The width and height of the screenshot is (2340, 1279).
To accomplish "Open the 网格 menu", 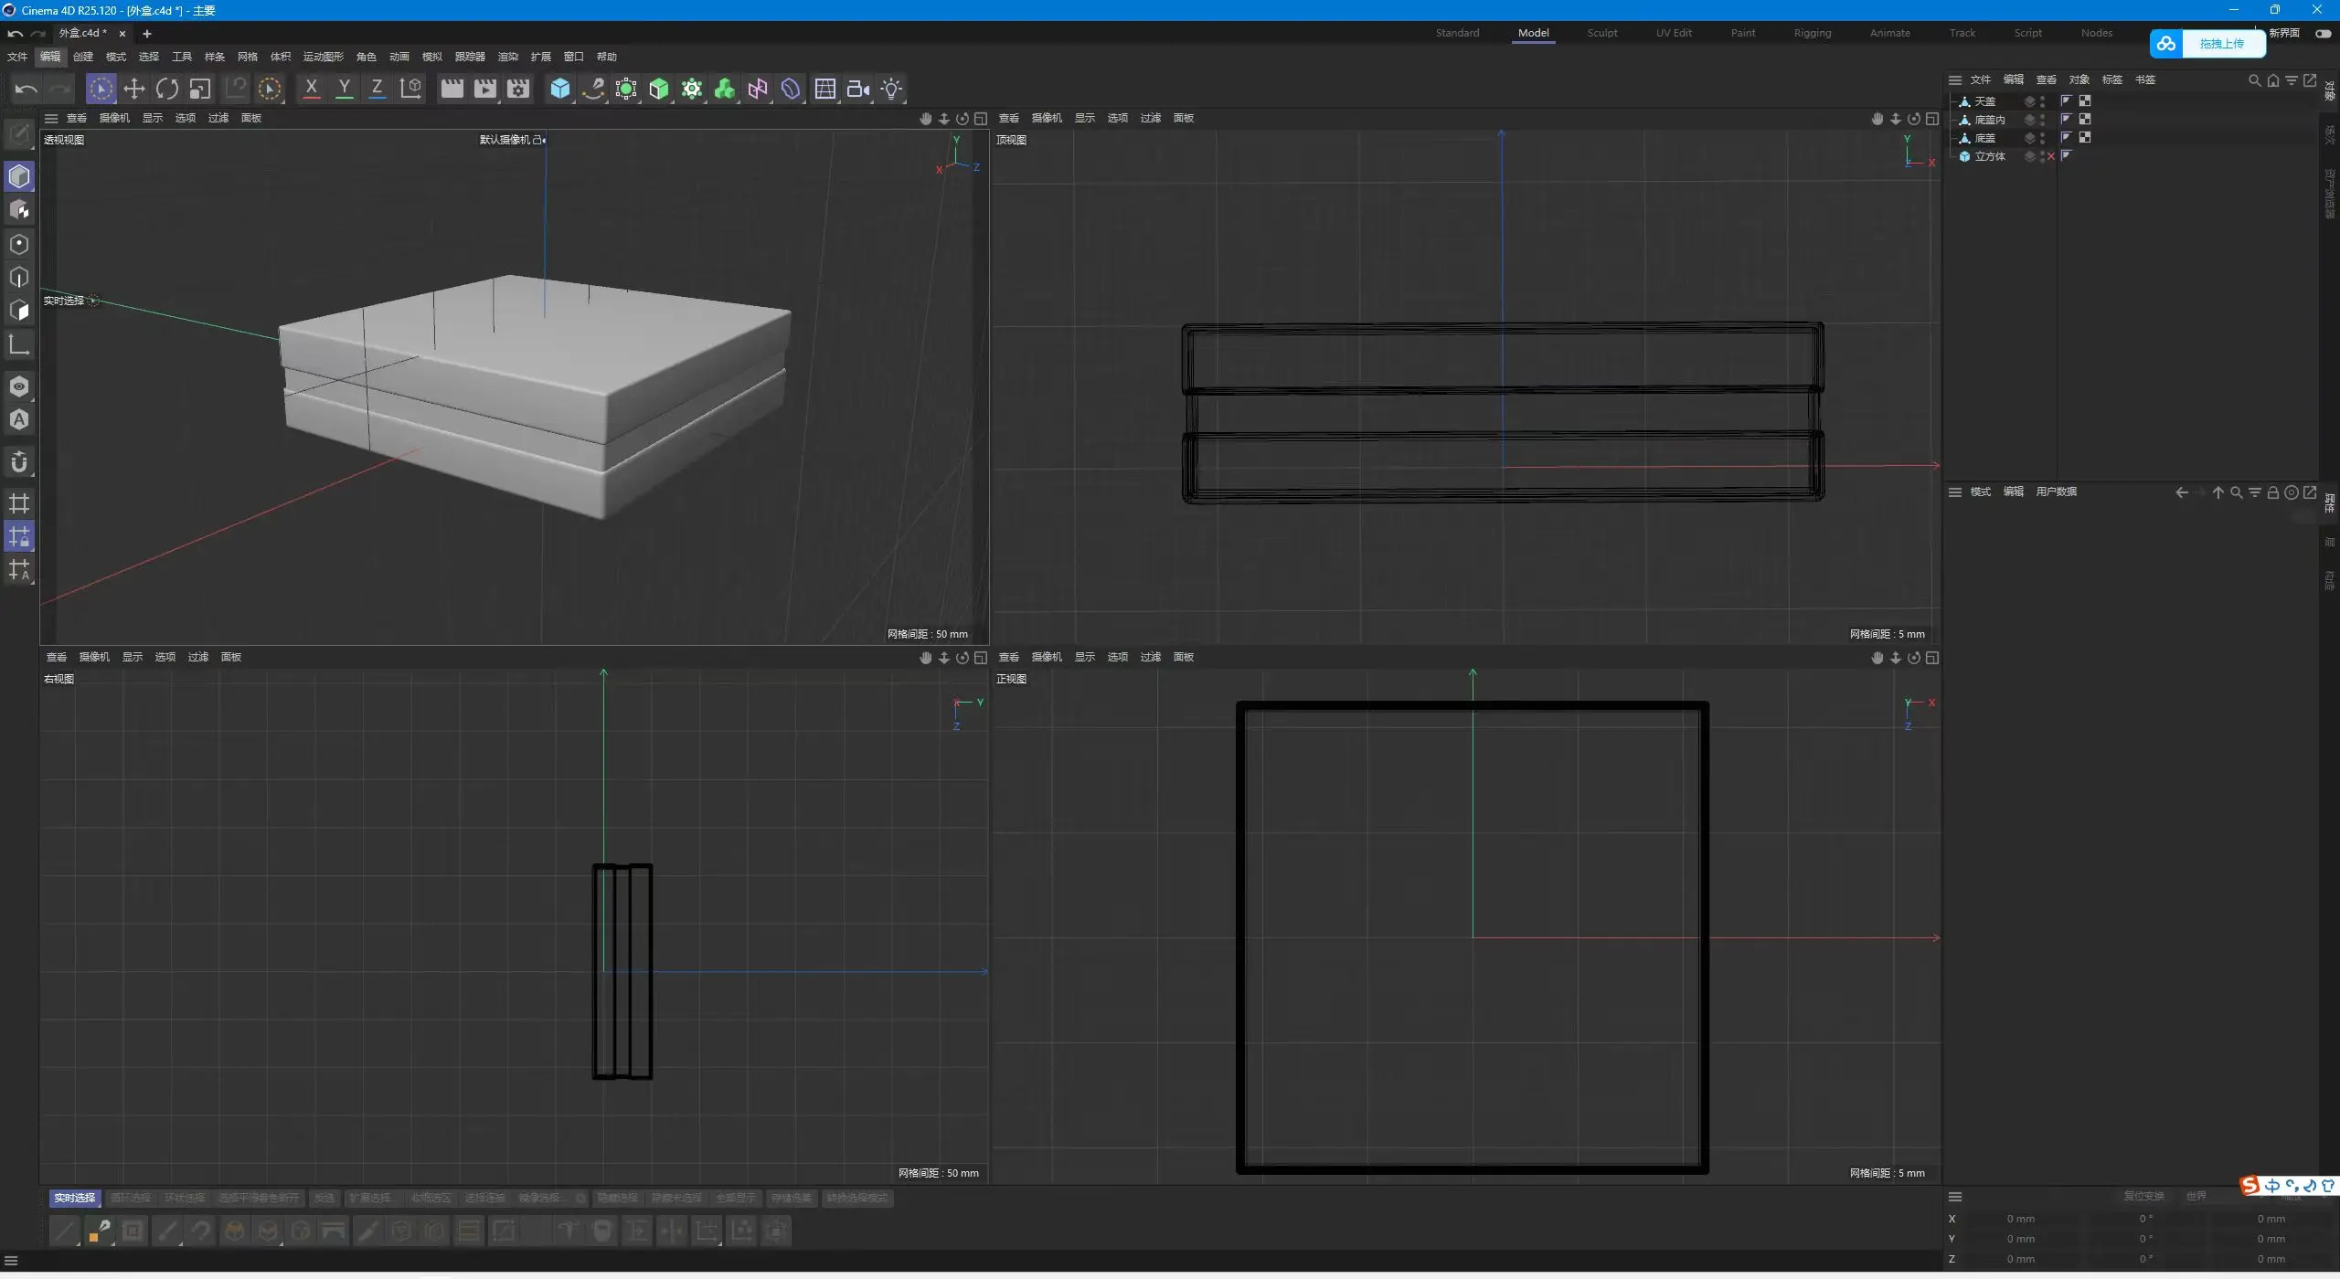I will click(247, 57).
